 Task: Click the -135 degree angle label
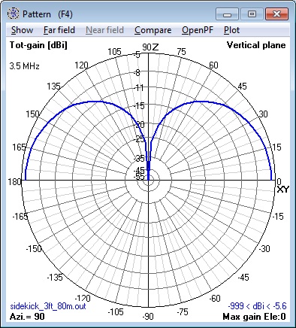pyautogui.click(x=55, y=277)
